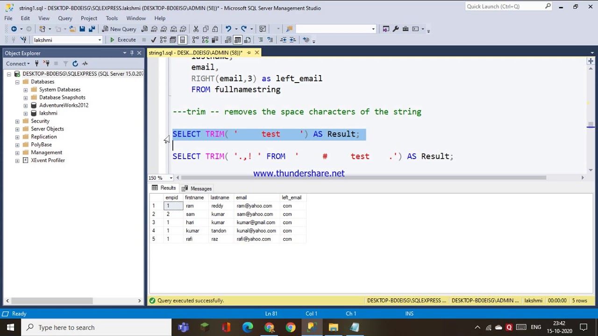Image resolution: width=598 pixels, height=336 pixels.
Task: Click the Find in Files icon
Action: coord(289,29)
